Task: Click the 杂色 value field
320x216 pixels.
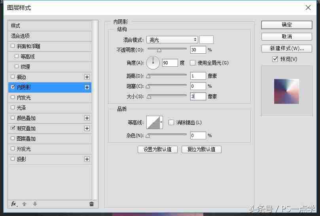Action: (198, 135)
